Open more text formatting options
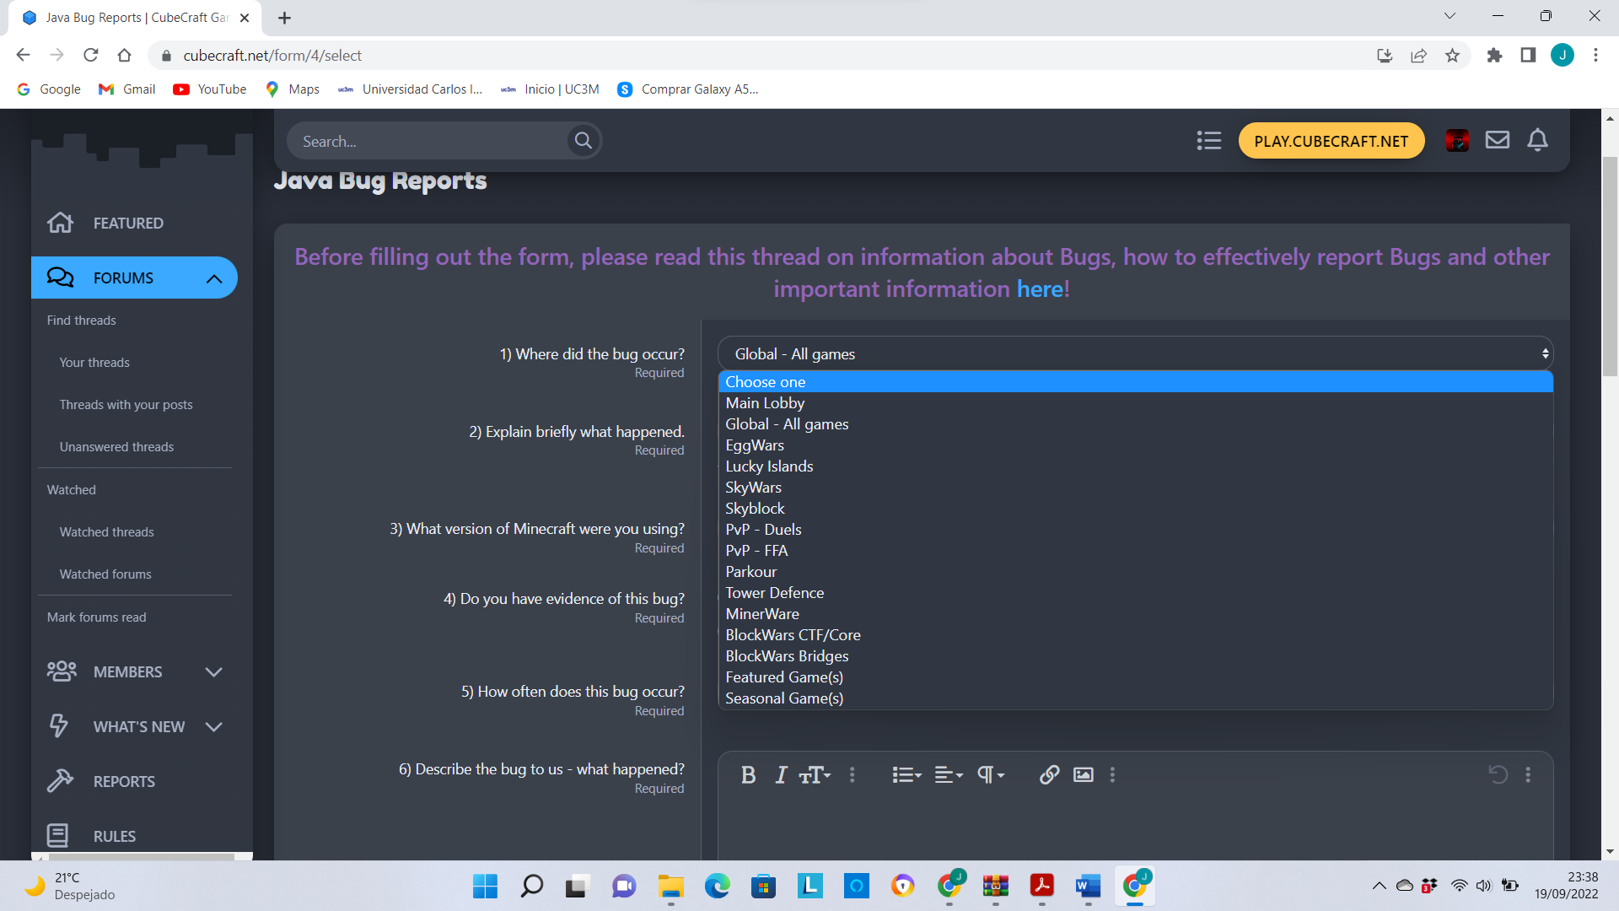Image resolution: width=1619 pixels, height=911 pixels. point(852,774)
